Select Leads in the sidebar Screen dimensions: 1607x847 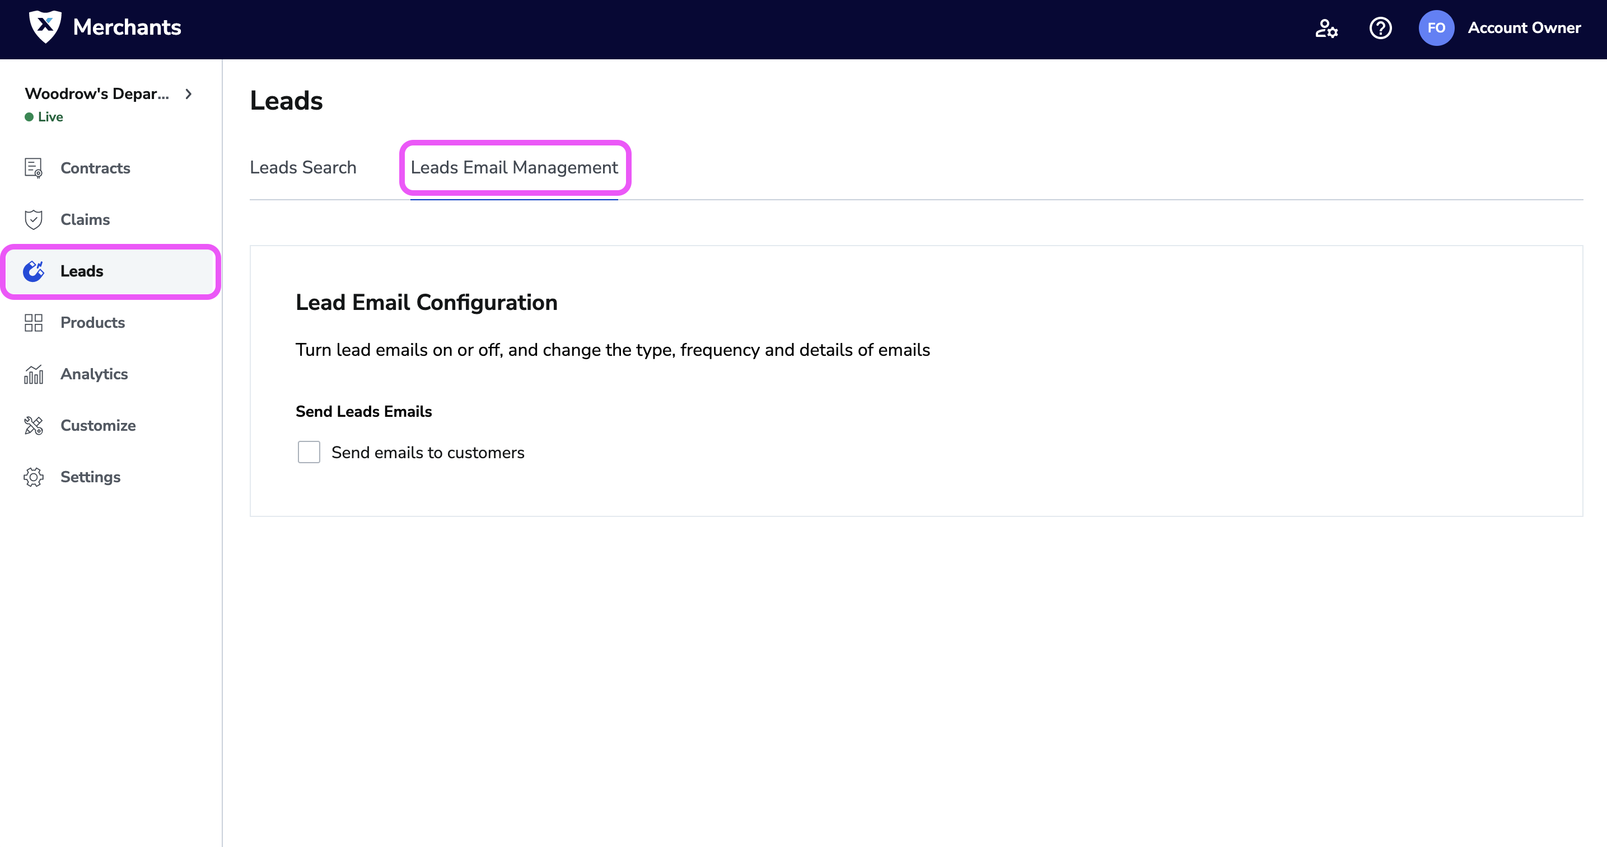[x=111, y=271]
